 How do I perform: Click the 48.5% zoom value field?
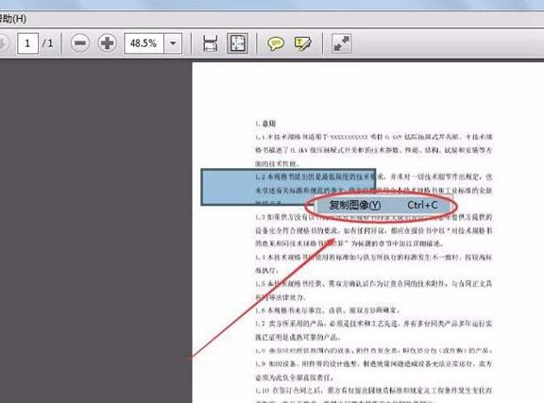pyautogui.click(x=144, y=43)
